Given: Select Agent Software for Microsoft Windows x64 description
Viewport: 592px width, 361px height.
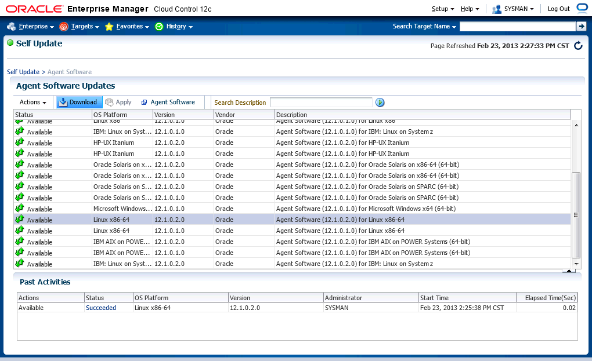Looking at the screenshot, I should 366,209.
